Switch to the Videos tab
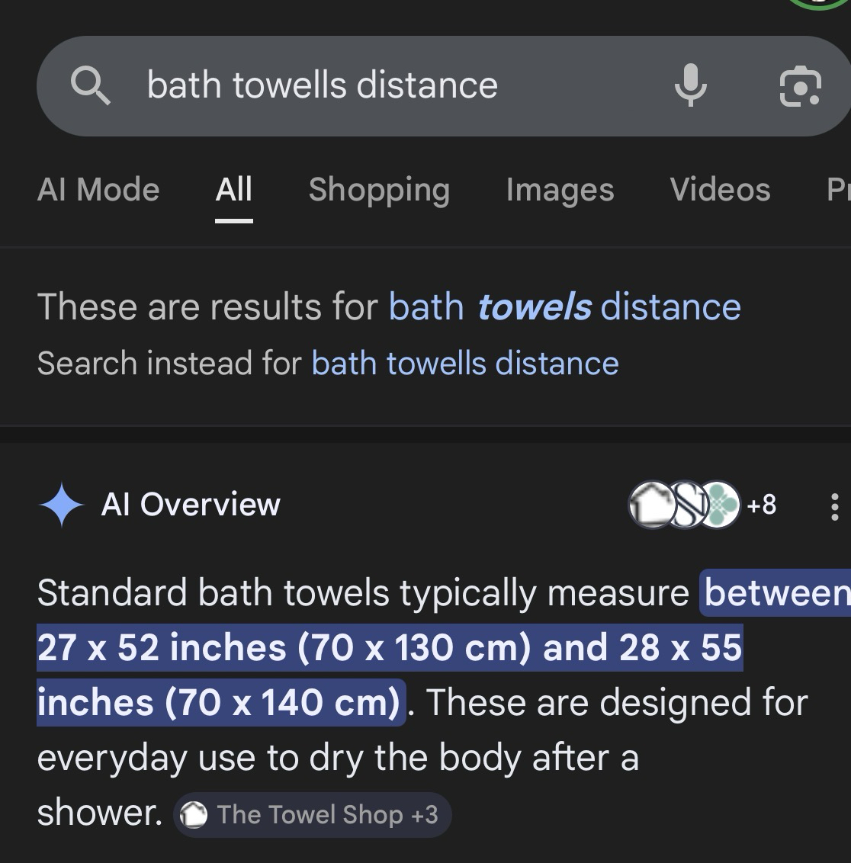This screenshot has width=851, height=863. (720, 190)
